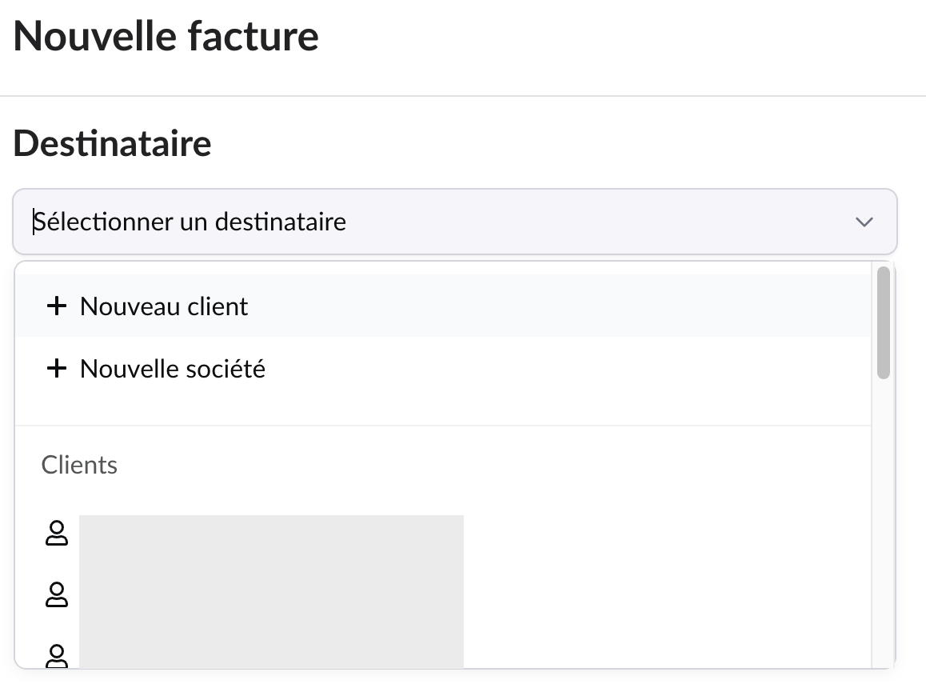Click the Destinataire heading label

112,143
